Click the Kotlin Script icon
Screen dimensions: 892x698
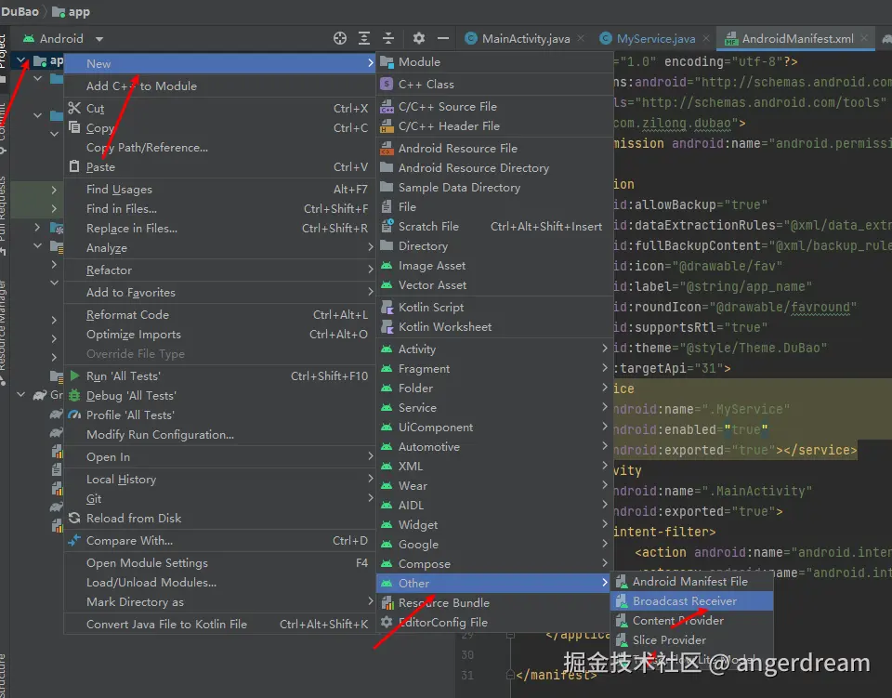(x=387, y=308)
